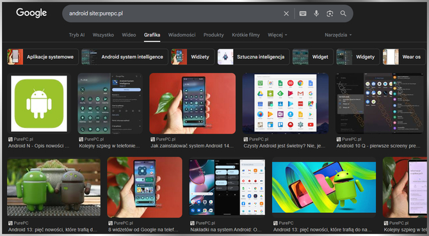Click thumbnail icon in Aplikacje systemowe chip
Screen dimensions: 429x236
(15, 57)
